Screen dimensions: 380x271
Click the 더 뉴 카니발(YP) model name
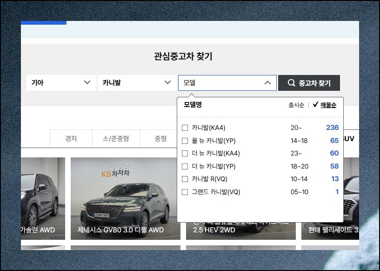213,166
